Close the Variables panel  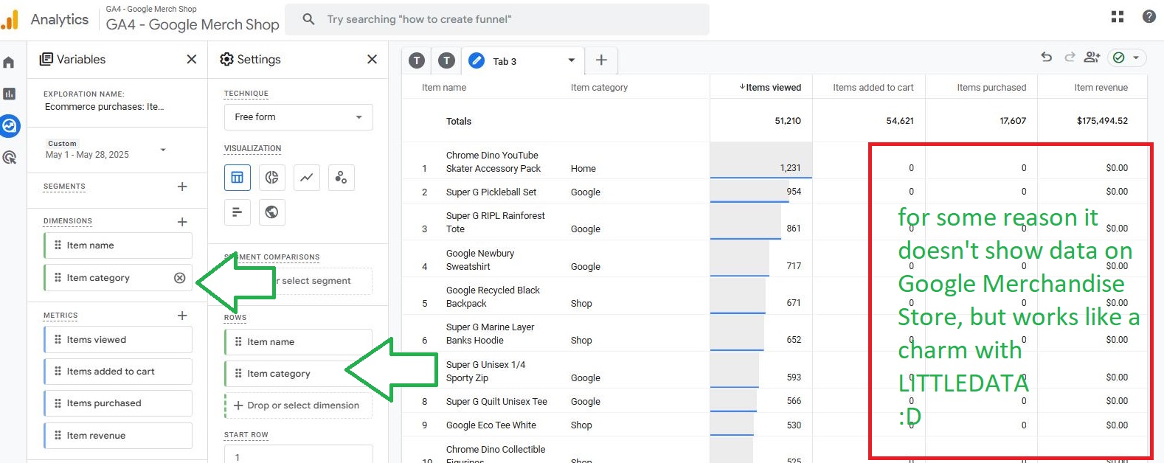tap(192, 59)
